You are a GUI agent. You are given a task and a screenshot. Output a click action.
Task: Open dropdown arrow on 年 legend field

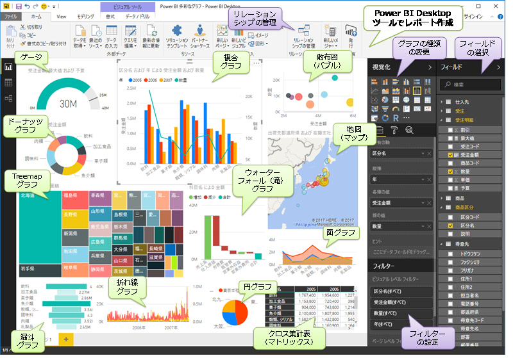[423, 179]
